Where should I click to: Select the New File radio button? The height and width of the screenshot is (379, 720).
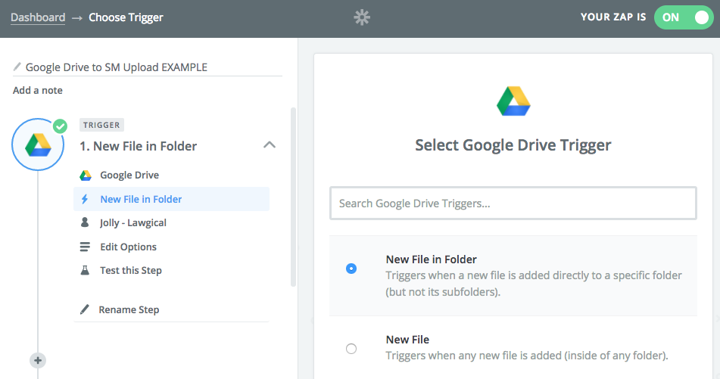(351, 349)
